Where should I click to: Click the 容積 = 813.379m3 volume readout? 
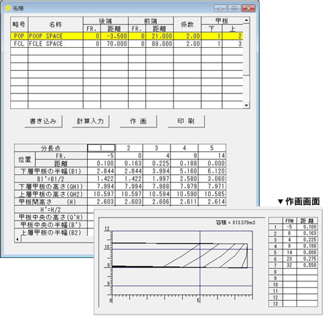(x=236, y=222)
